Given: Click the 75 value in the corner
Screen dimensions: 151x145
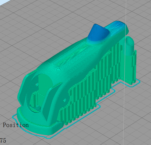Looking at the screenshot, I should point(3,140).
